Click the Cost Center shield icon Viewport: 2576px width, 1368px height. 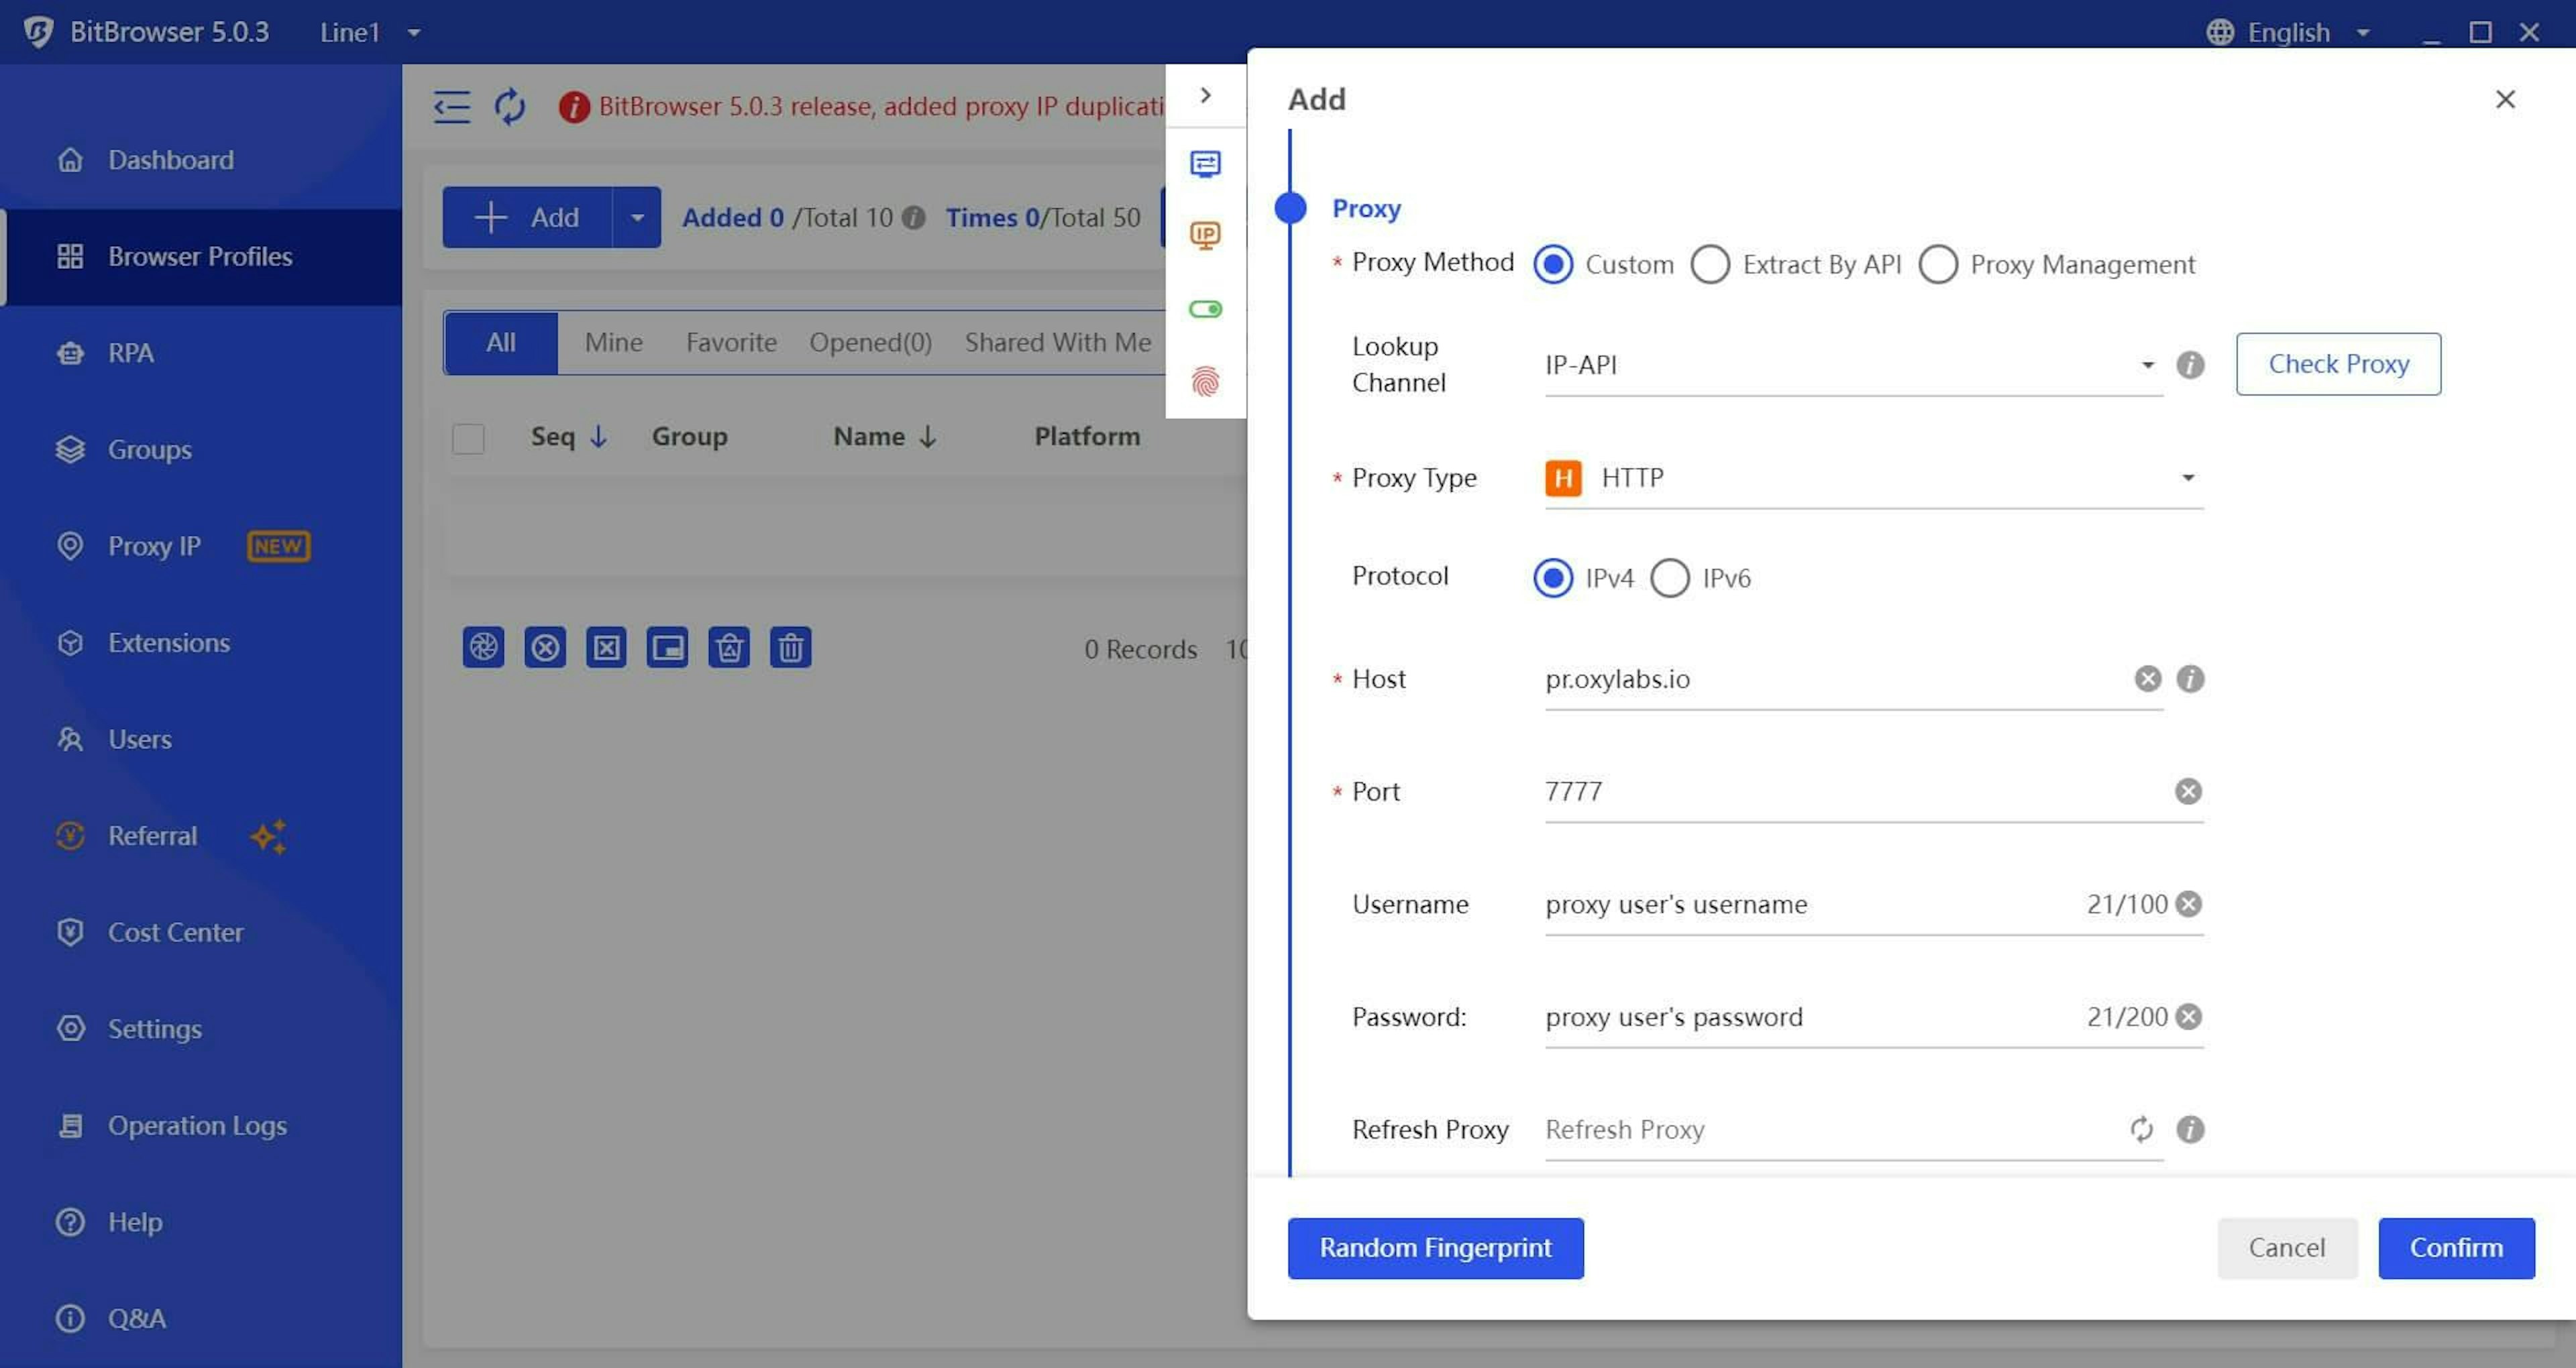coord(70,932)
